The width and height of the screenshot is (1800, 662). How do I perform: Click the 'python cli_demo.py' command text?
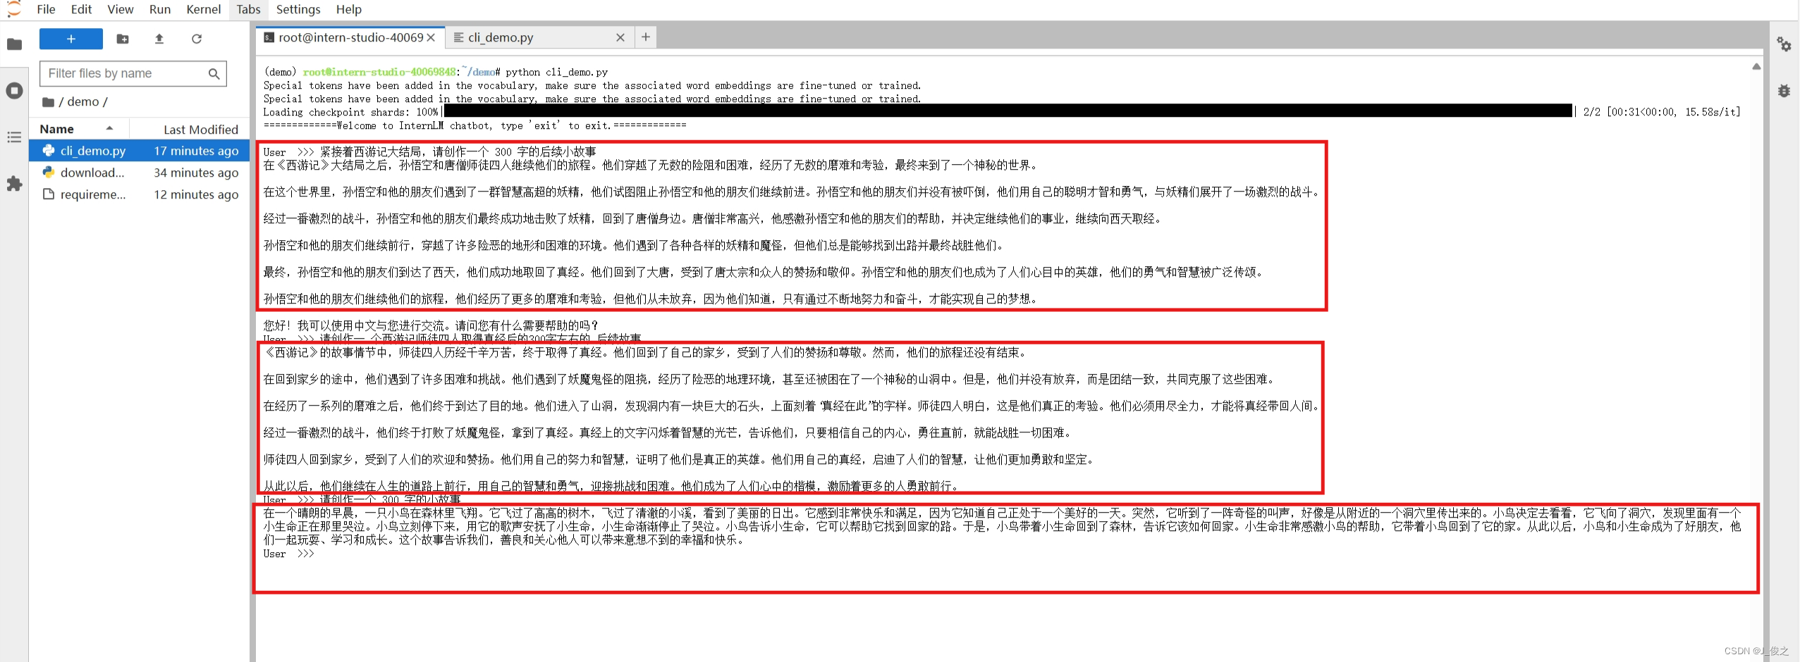(556, 72)
